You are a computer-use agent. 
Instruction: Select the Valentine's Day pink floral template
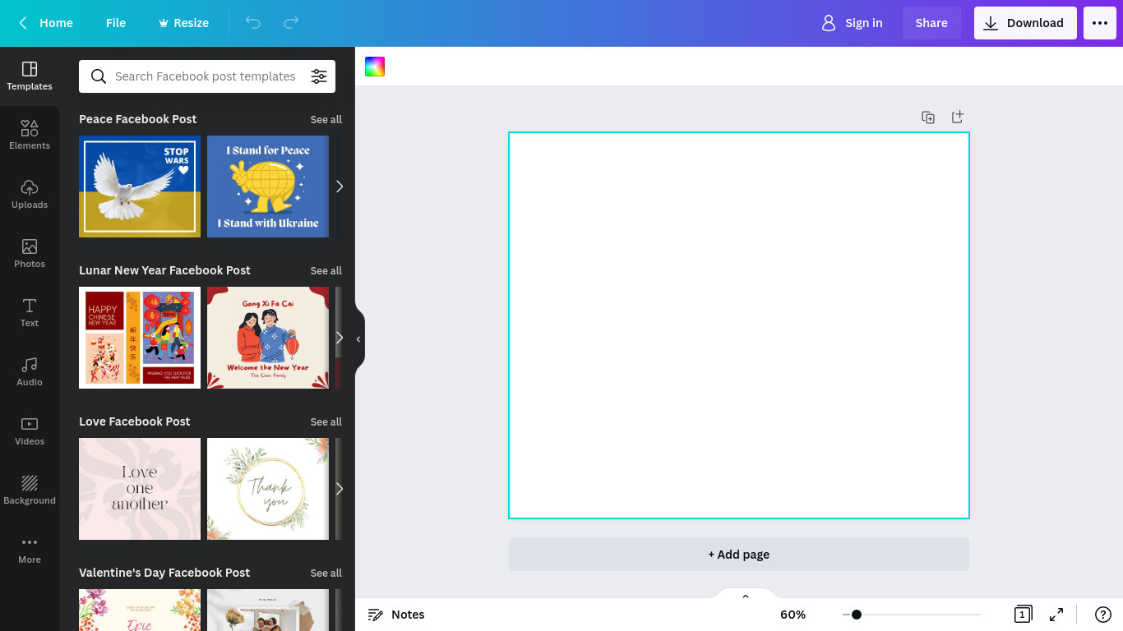[x=140, y=610]
